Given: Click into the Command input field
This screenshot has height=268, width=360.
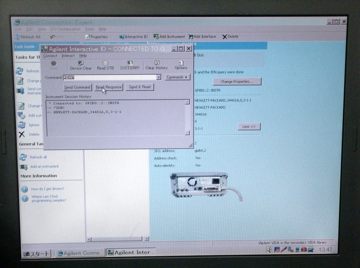Looking at the screenshot, I should pos(110,78).
